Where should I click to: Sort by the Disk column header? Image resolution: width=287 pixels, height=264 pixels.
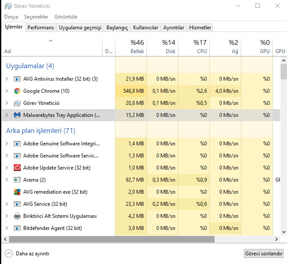pyautogui.click(x=162, y=47)
